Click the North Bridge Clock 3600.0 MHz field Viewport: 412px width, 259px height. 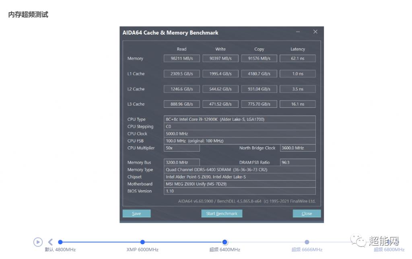click(x=298, y=148)
